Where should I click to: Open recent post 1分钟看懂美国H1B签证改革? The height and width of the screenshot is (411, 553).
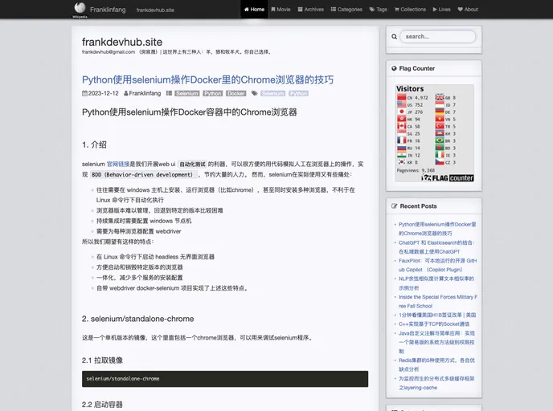coord(437,315)
